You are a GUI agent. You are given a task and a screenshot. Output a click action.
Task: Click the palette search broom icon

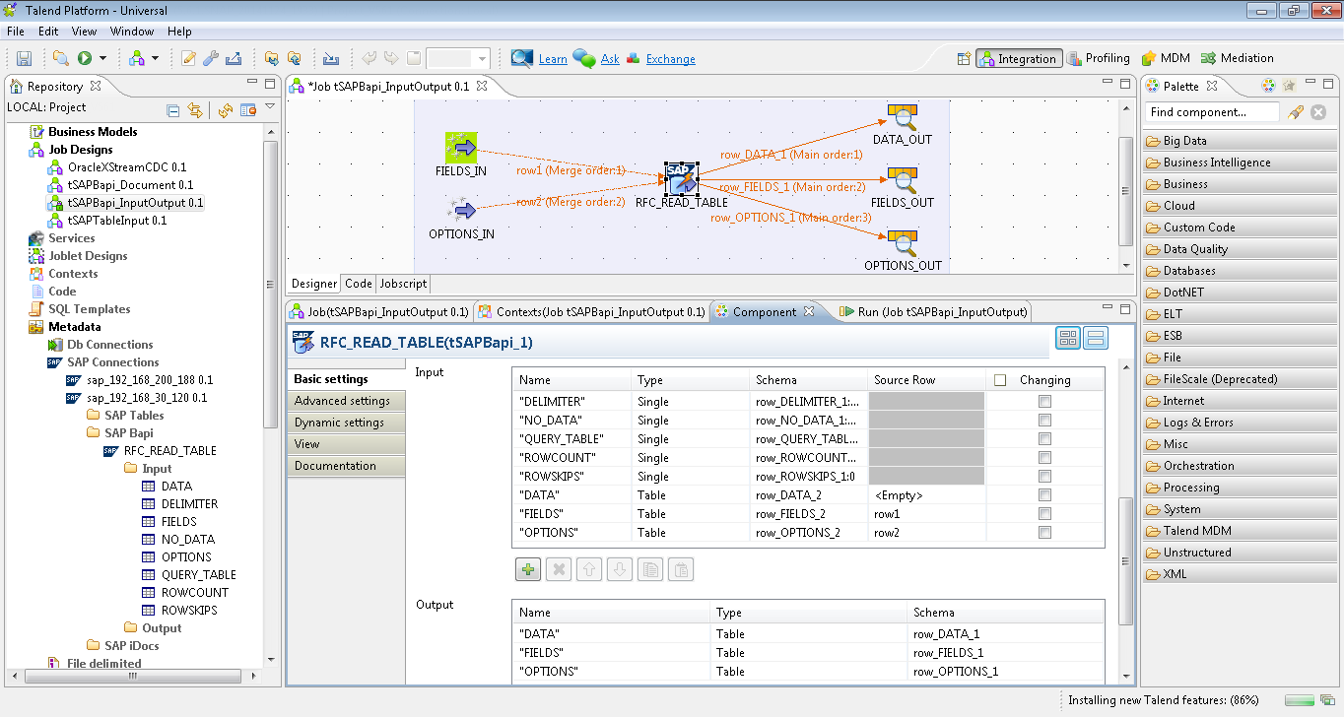(x=1296, y=112)
